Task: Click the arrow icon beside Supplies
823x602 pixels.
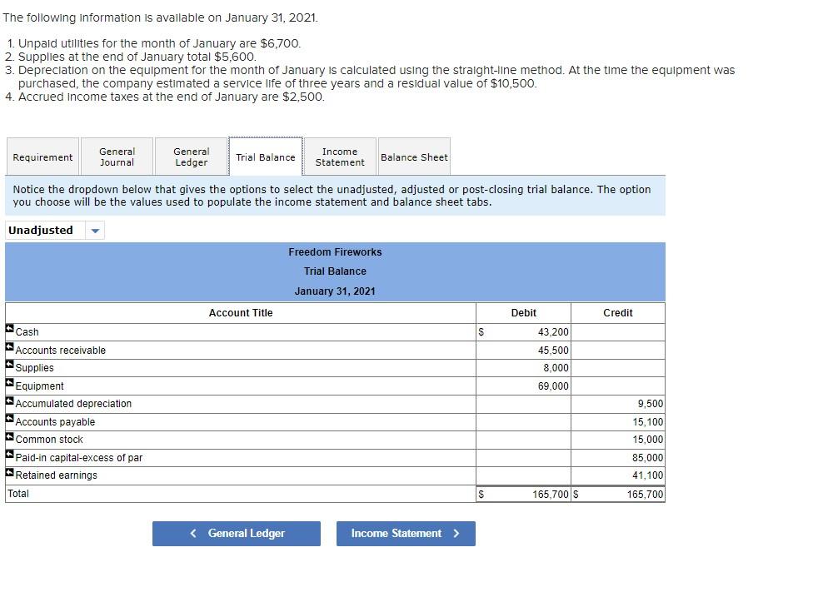Action: [9, 364]
